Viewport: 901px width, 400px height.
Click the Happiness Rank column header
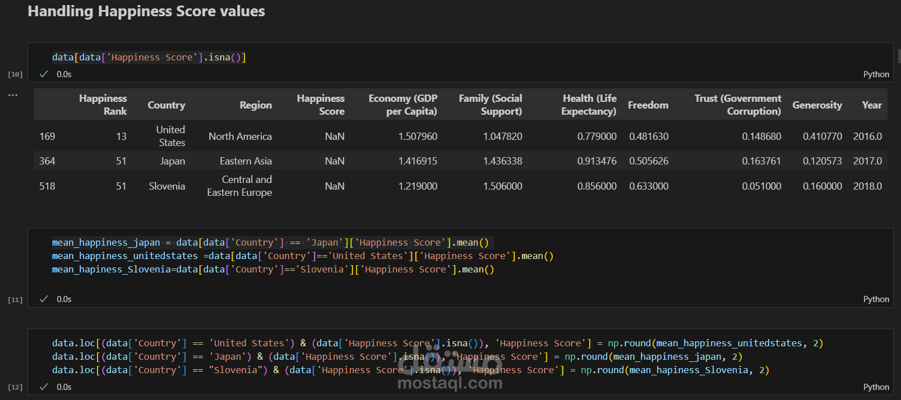click(103, 105)
